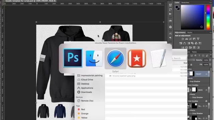Viewport: 214px width, 120px height.
Task: Toggle lock on Side hoodies group
Action: coord(206,101)
